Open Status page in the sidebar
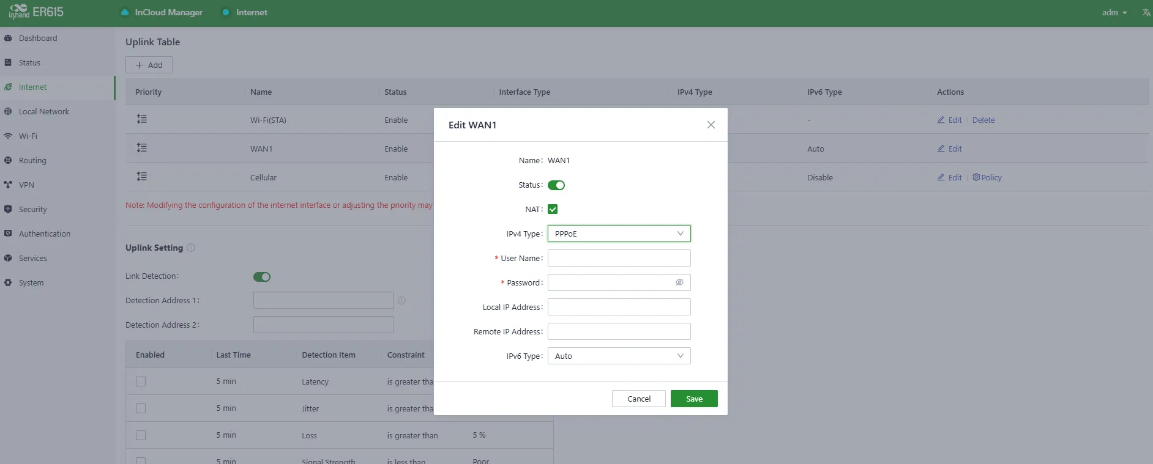Viewport: 1153px width, 464px height. point(58,62)
